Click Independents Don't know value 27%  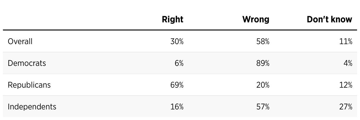tap(346, 106)
